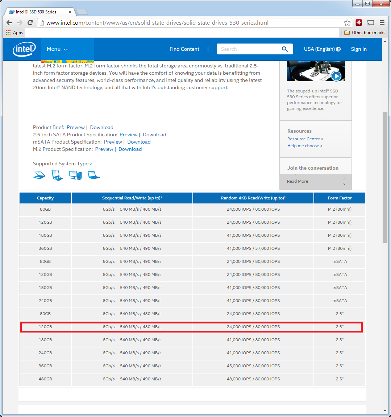Screen dimensions: 391x417
Task: Click Find Content in the header
Action: [x=184, y=49]
